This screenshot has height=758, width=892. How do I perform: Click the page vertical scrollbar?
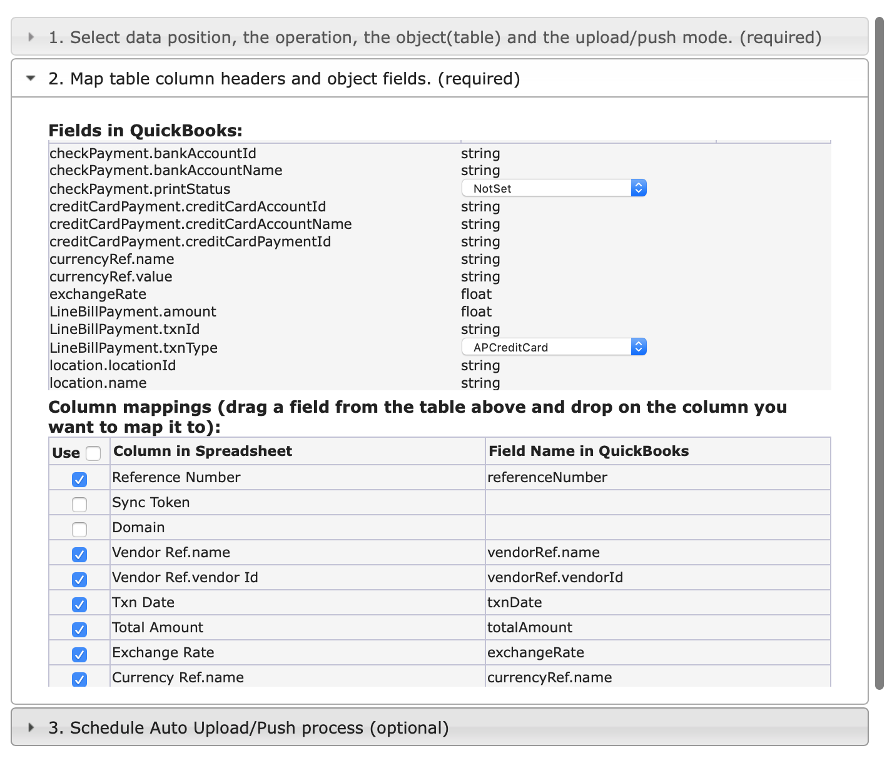click(879, 353)
